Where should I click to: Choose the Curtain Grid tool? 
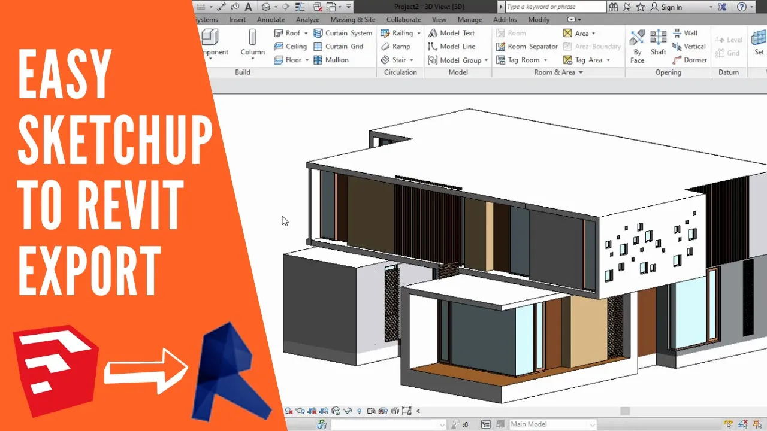pyautogui.click(x=339, y=46)
